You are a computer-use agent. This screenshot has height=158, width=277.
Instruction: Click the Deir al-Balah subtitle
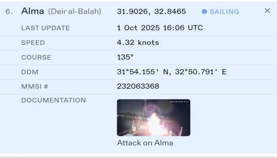click(75, 11)
